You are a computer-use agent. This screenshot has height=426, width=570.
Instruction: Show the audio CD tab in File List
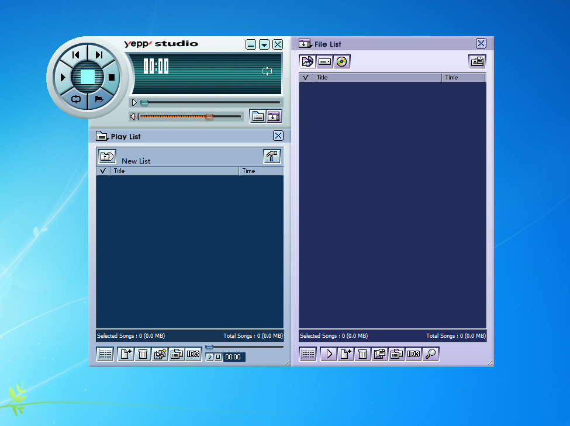pyautogui.click(x=342, y=61)
